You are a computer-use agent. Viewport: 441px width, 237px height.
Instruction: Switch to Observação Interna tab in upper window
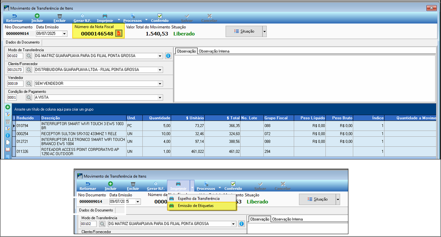tap(214, 51)
